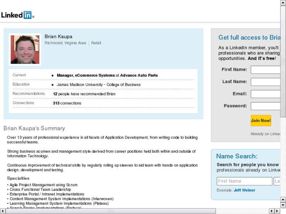Click Manager, eCommerce Systems at Advance Auto Parts
Image resolution: width=286 pixels, height=214 pixels.
[x=107, y=75]
